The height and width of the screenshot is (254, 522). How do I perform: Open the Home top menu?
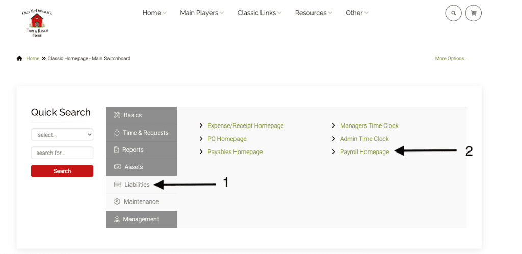coord(154,13)
